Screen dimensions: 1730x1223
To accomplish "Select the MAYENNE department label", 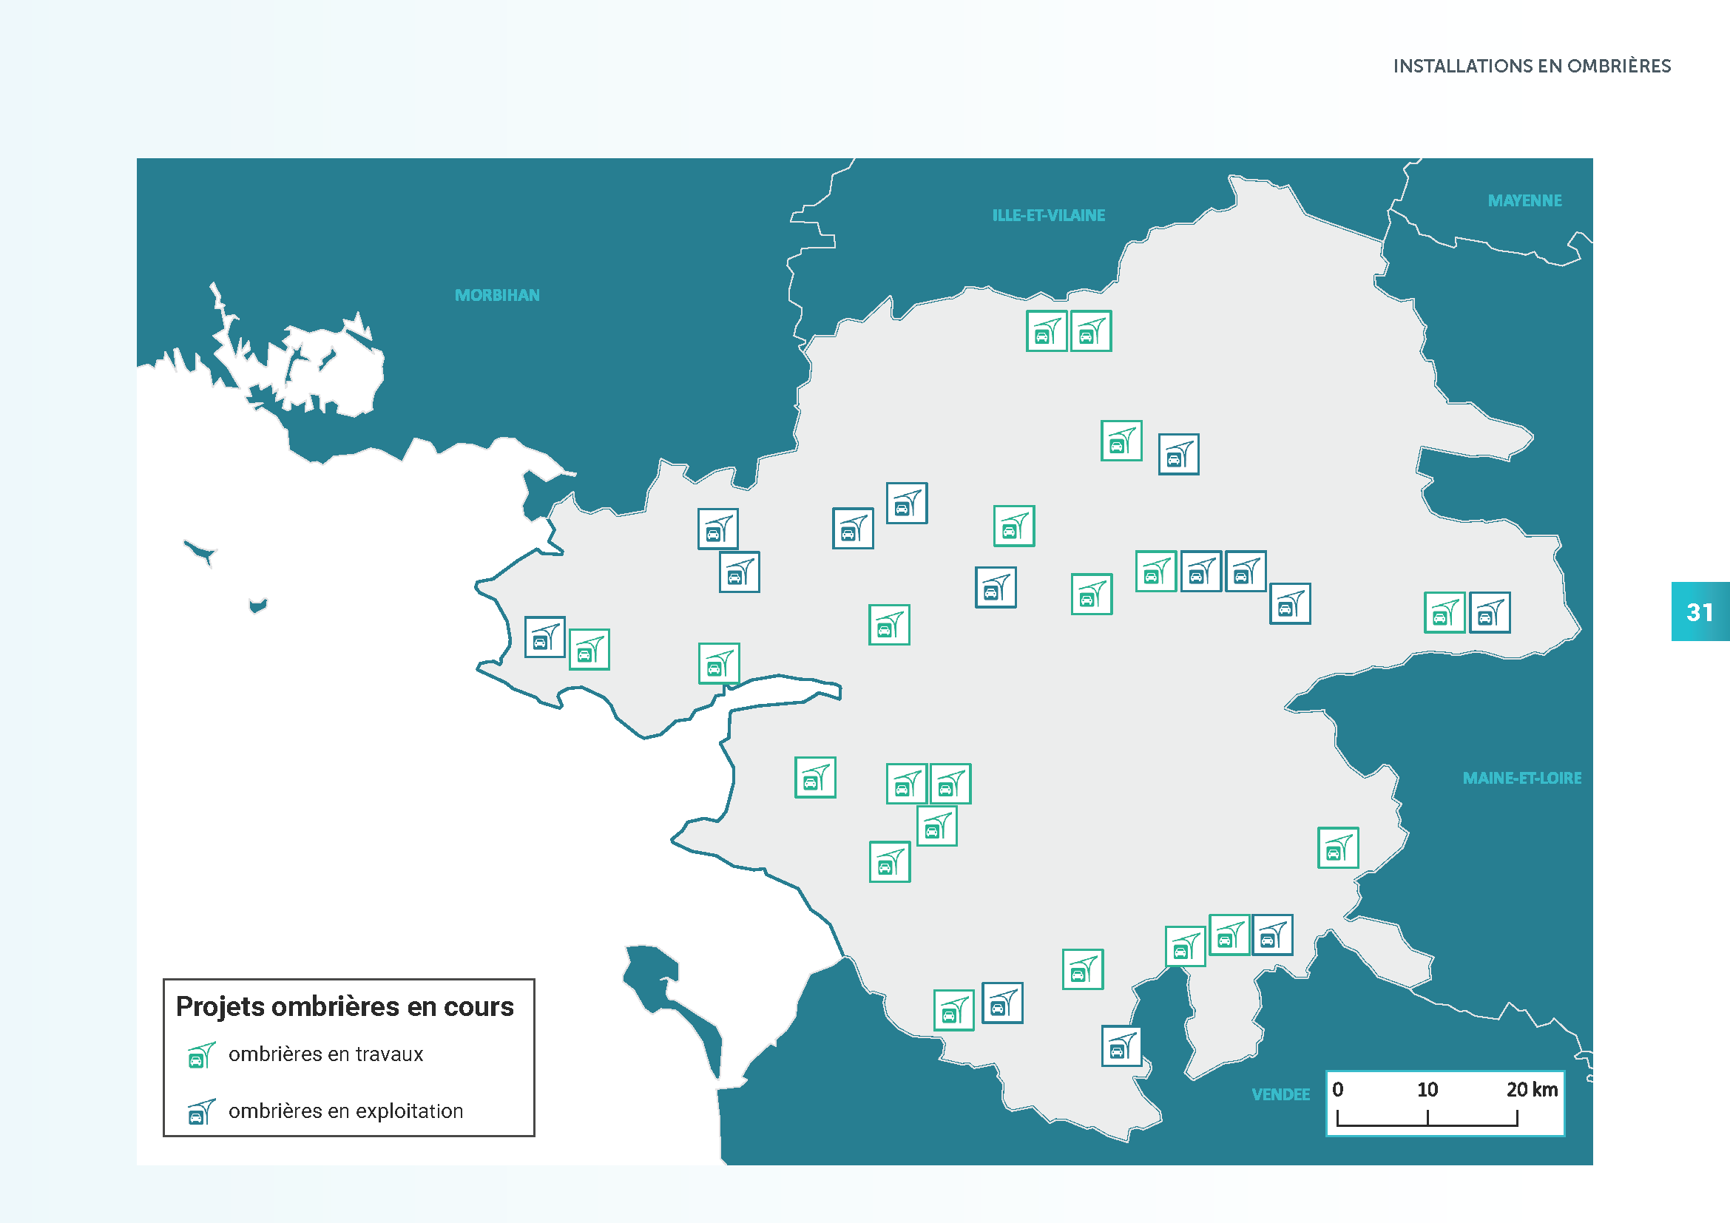I will [x=1524, y=201].
